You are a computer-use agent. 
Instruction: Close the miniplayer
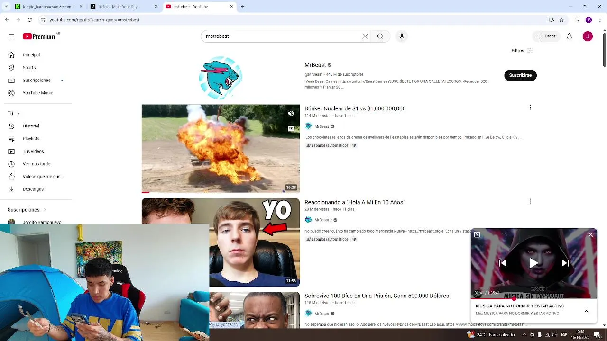click(591, 234)
